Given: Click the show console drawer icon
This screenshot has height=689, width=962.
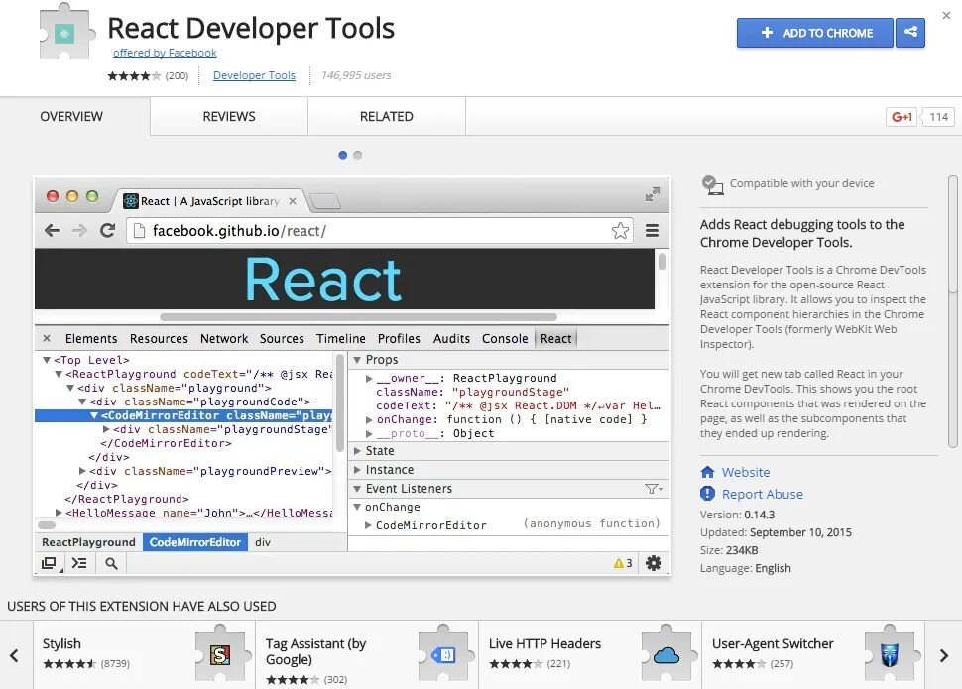Looking at the screenshot, I should (x=79, y=563).
